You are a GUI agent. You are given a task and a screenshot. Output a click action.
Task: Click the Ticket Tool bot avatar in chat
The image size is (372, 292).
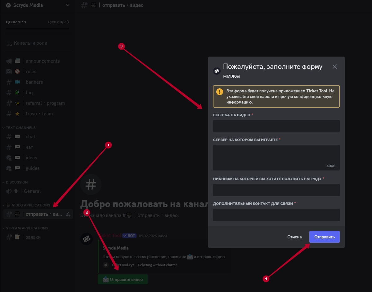point(87,239)
